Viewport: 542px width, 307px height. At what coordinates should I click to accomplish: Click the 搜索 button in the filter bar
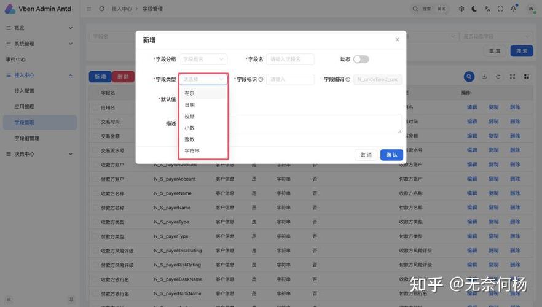point(522,51)
